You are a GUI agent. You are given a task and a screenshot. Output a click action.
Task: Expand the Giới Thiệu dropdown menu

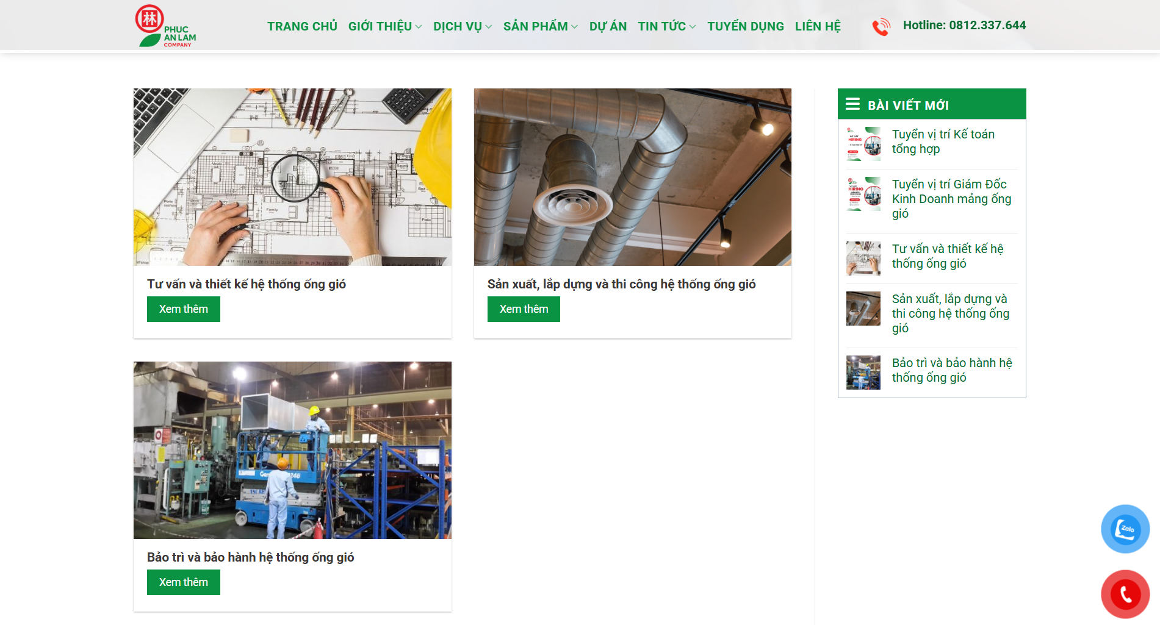pyautogui.click(x=384, y=26)
